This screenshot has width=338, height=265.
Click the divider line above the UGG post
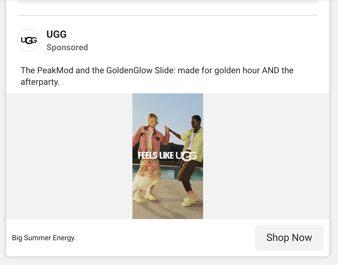pyautogui.click(x=168, y=15)
